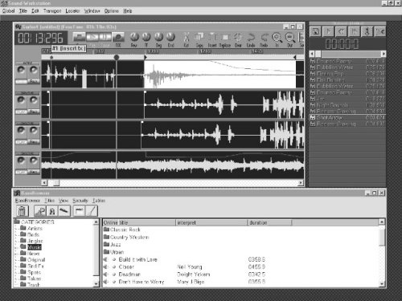
Task: Click the Redo arrow icon
Action: [x=264, y=37]
